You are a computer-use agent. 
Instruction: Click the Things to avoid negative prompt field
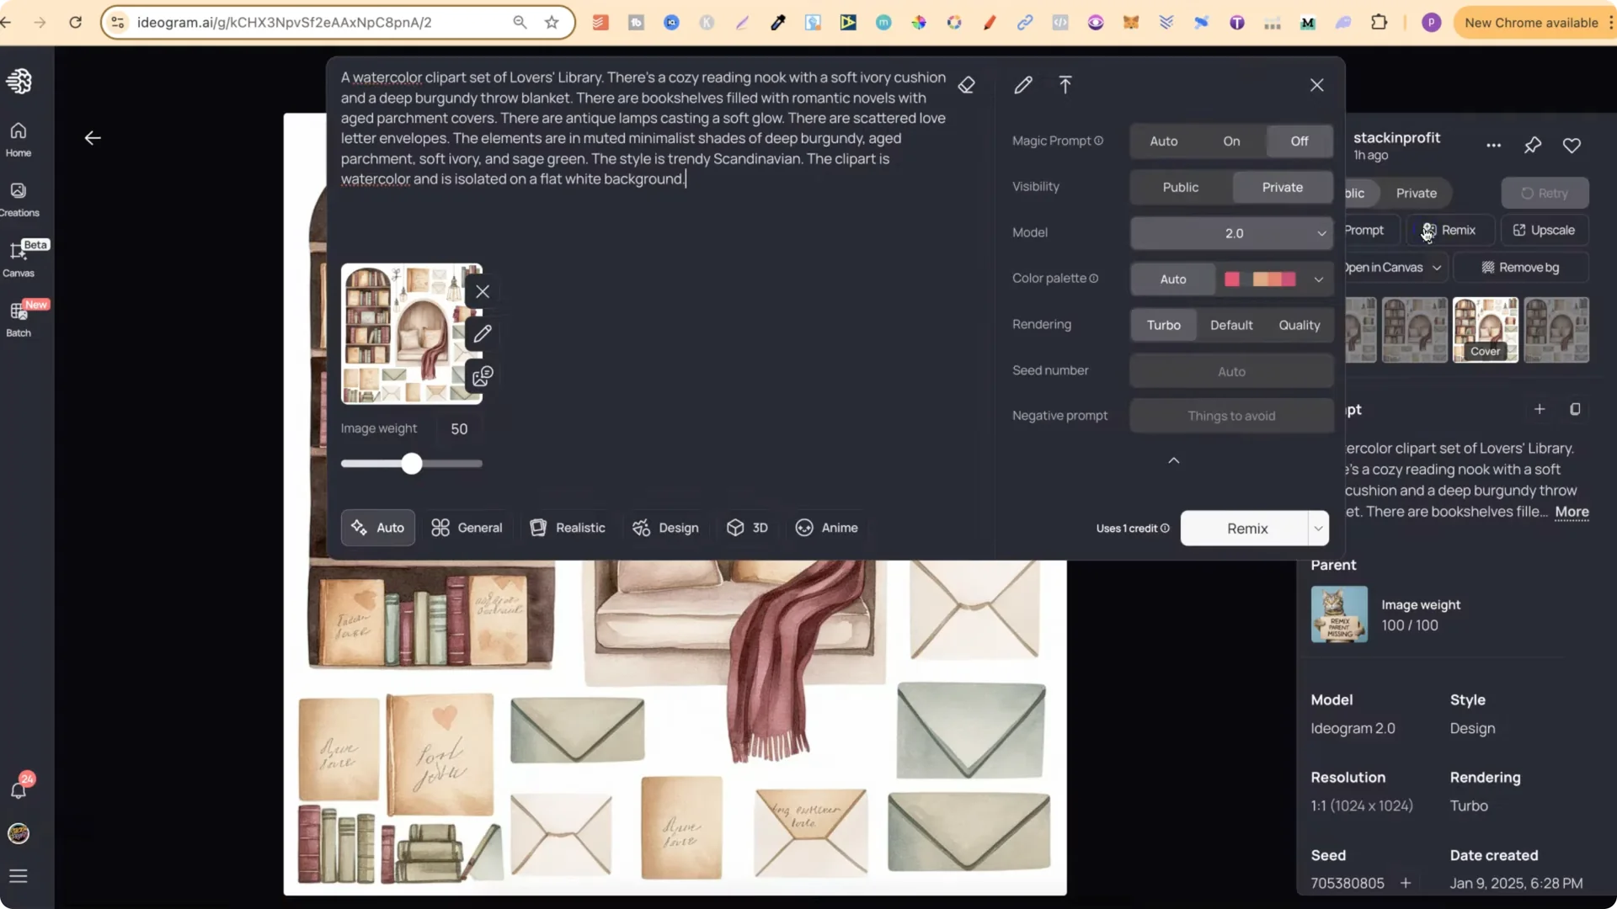click(x=1230, y=415)
